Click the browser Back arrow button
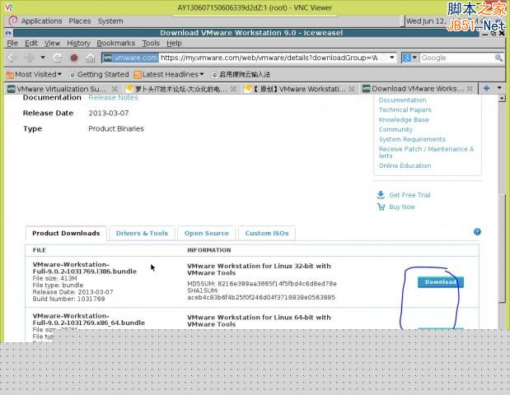The height and width of the screenshot is (395, 510). 12,58
